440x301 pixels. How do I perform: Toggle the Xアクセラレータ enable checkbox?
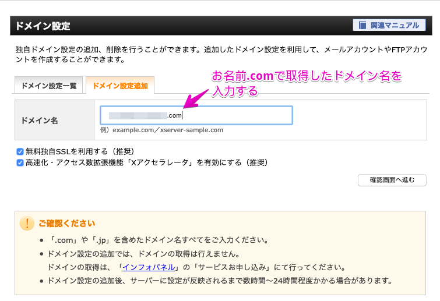(x=20, y=162)
